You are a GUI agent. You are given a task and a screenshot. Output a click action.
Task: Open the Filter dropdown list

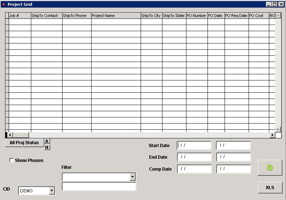tap(132, 177)
